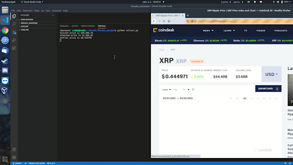Open the Terminal menu in menu bar
This screenshot has height=165, width=293.
point(56,11)
